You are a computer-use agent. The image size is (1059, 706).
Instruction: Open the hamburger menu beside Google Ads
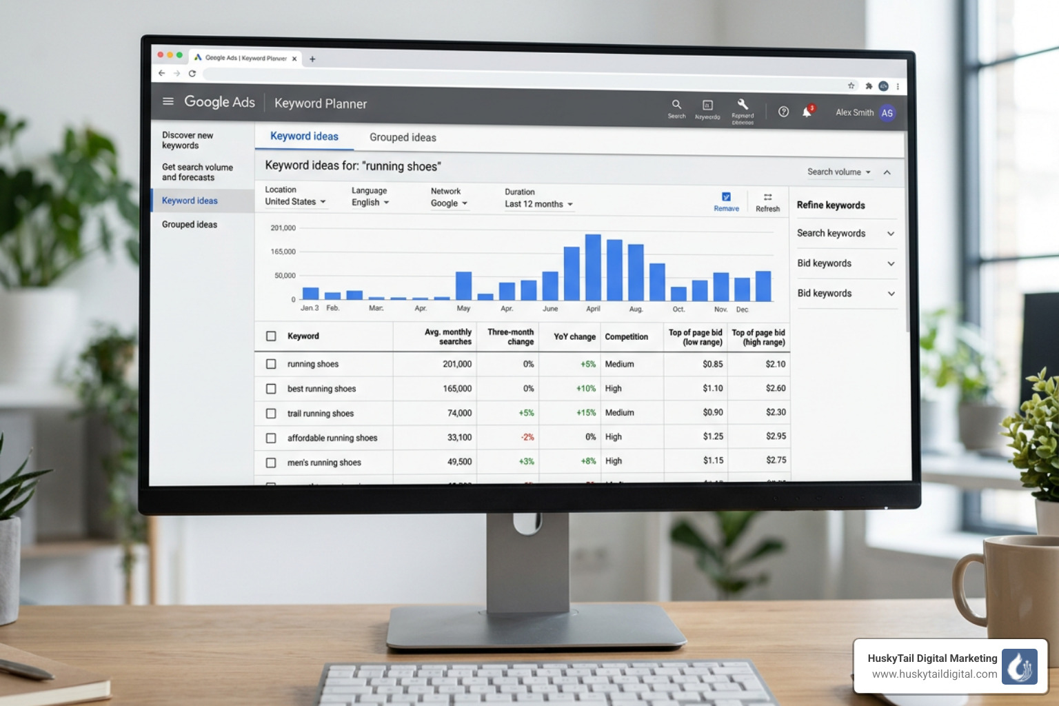(x=168, y=101)
